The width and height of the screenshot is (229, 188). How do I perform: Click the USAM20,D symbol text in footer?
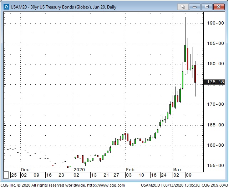point(151,186)
